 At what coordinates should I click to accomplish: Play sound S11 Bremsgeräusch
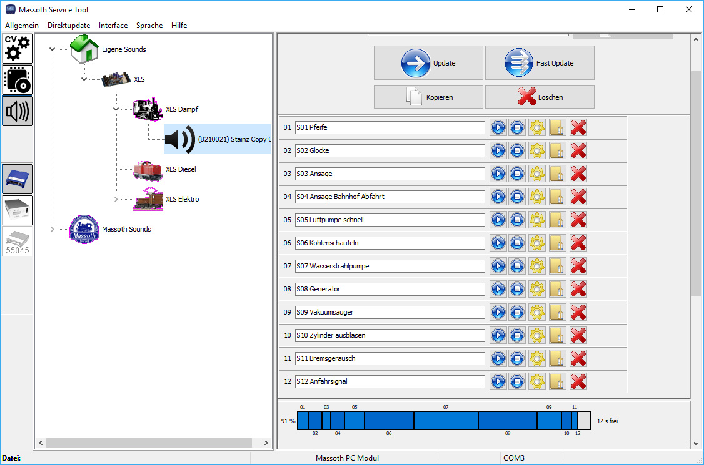[x=498, y=358]
